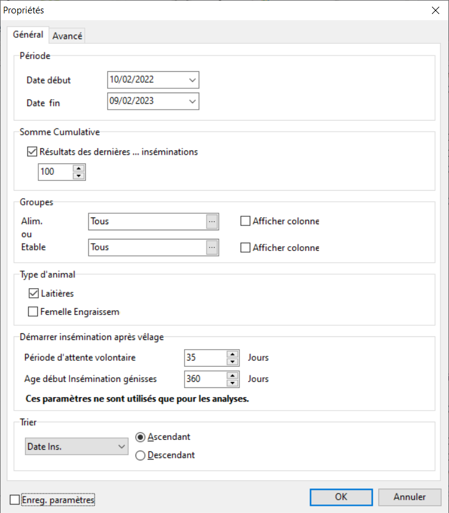449x513 pixels.
Task: Enable Afficher colonne for Alim. group
Action: coord(246,222)
